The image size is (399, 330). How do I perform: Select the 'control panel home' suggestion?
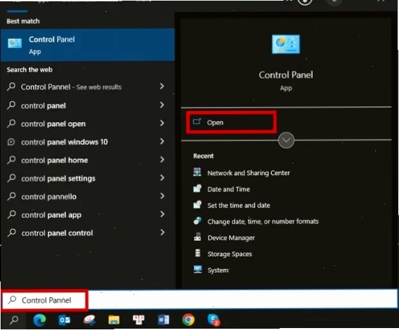[x=88, y=160]
